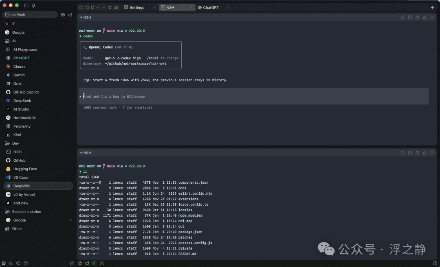Screen dimensions: 440x267
Task: Open Hugging Face from the sidebar
Action: tap(38, 169)
